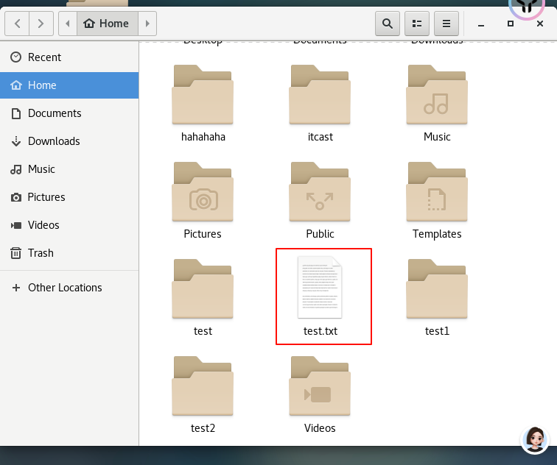Click the hahahaha folder name label
Image resolution: width=557 pixels, height=465 pixels.
[203, 137]
